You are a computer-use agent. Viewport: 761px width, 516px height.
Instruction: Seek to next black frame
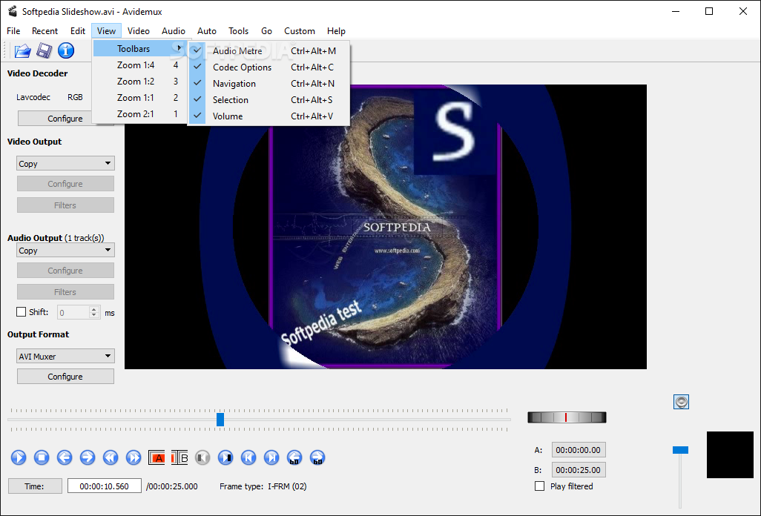tap(225, 457)
